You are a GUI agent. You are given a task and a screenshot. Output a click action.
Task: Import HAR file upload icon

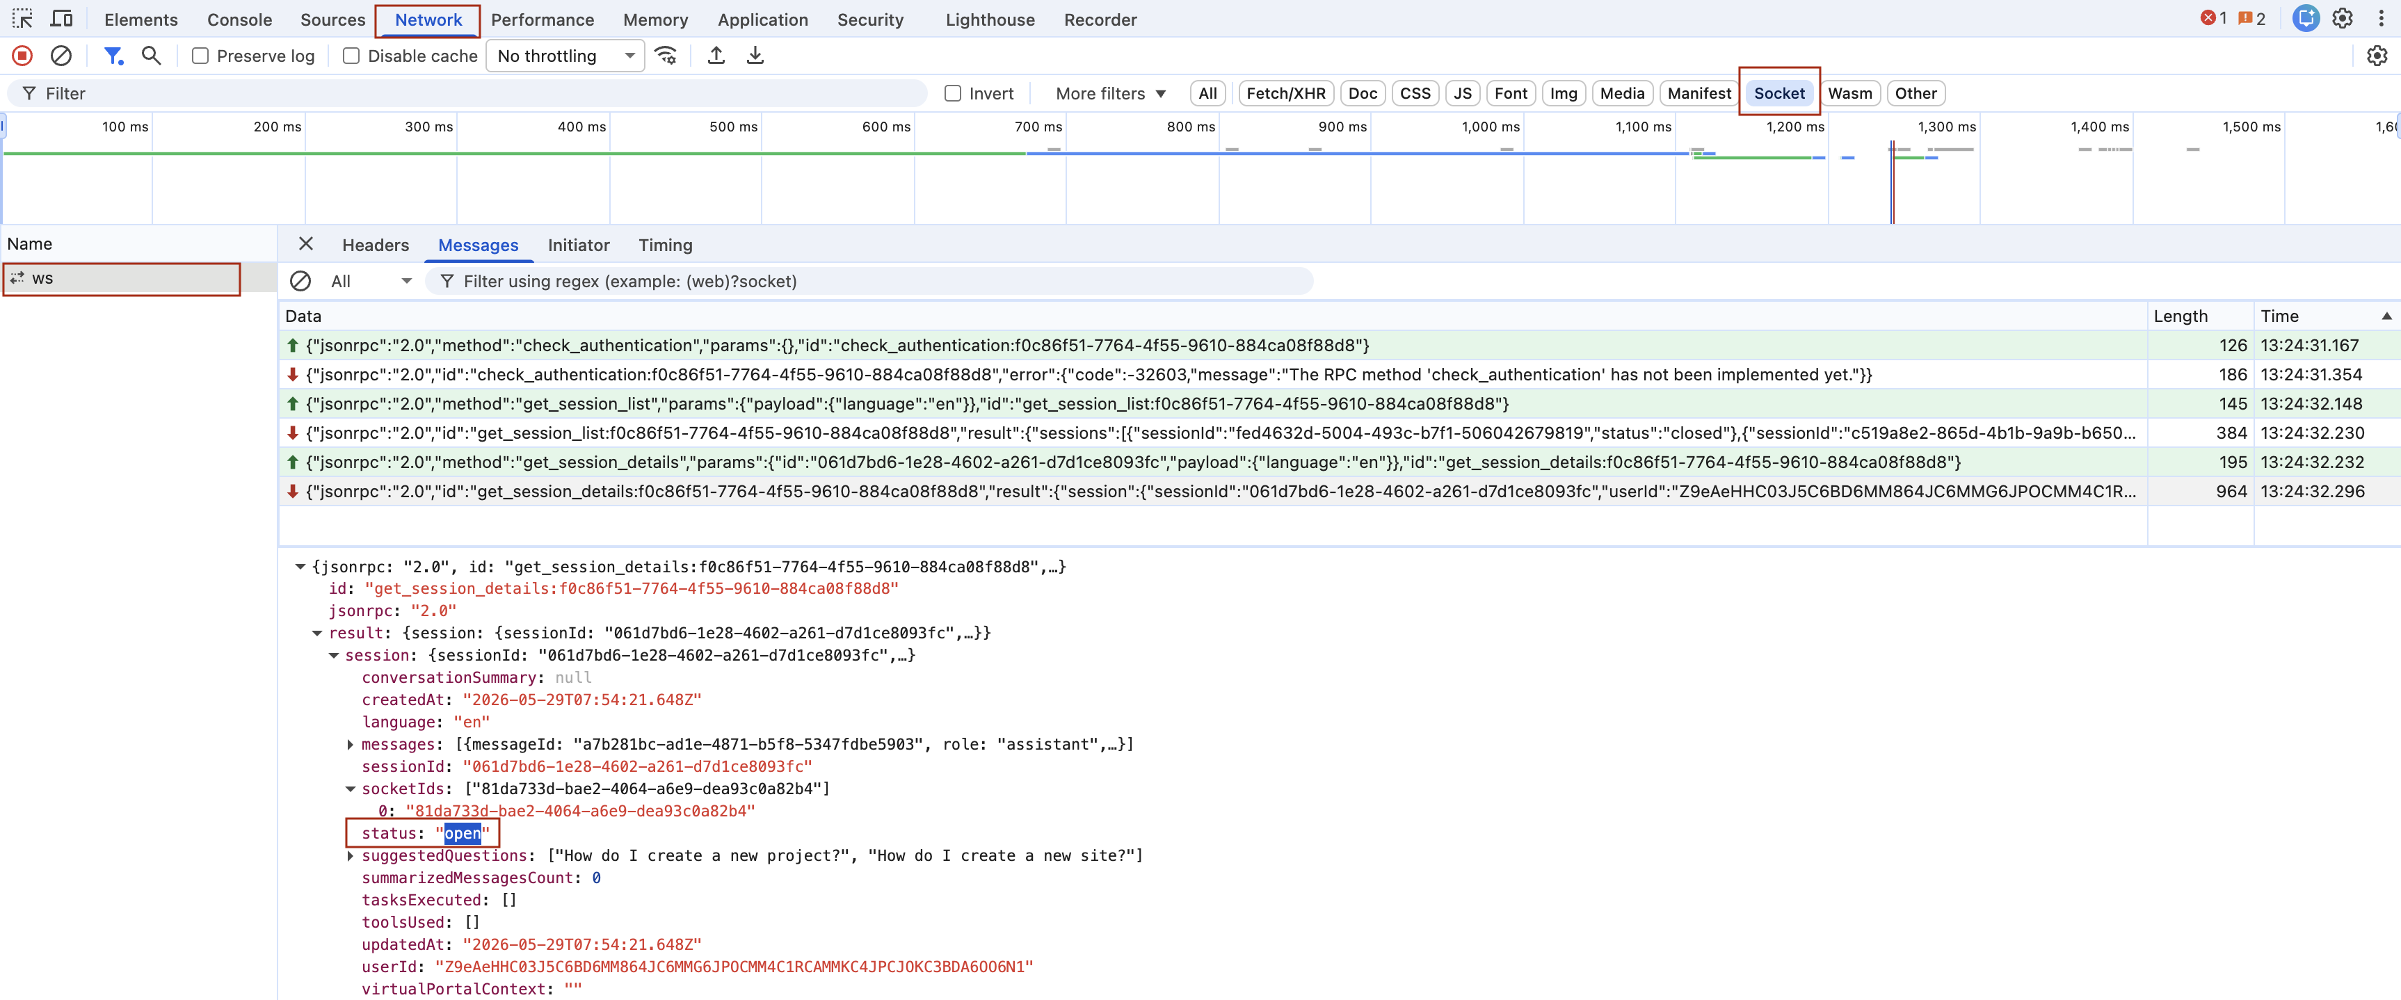coord(716,56)
